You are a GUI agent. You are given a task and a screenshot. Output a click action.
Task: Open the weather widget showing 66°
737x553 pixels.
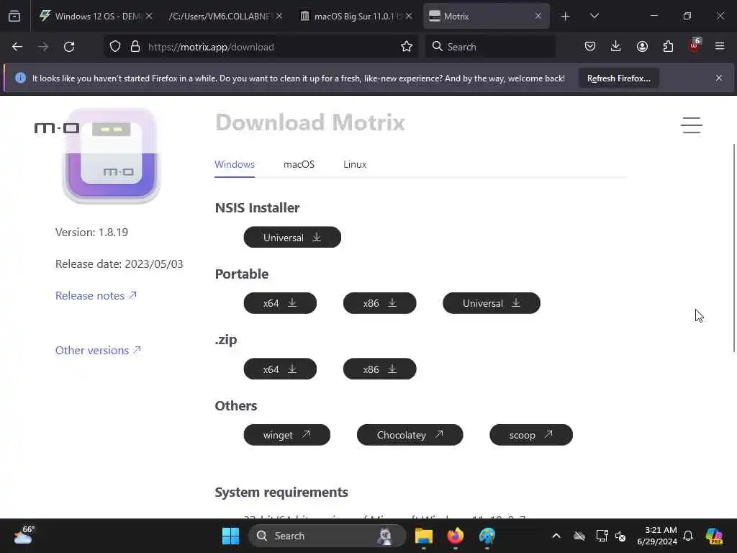point(24,536)
